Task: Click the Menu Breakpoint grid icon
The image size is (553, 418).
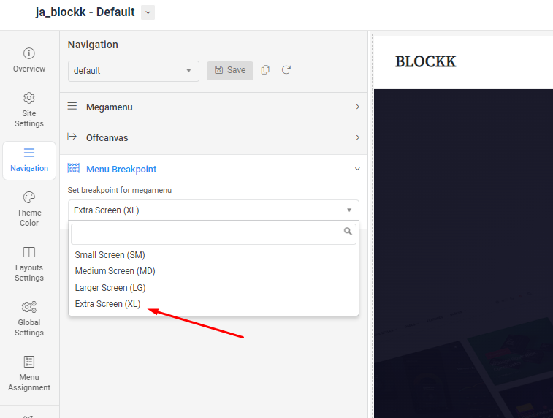Action: tap(73, 168)
